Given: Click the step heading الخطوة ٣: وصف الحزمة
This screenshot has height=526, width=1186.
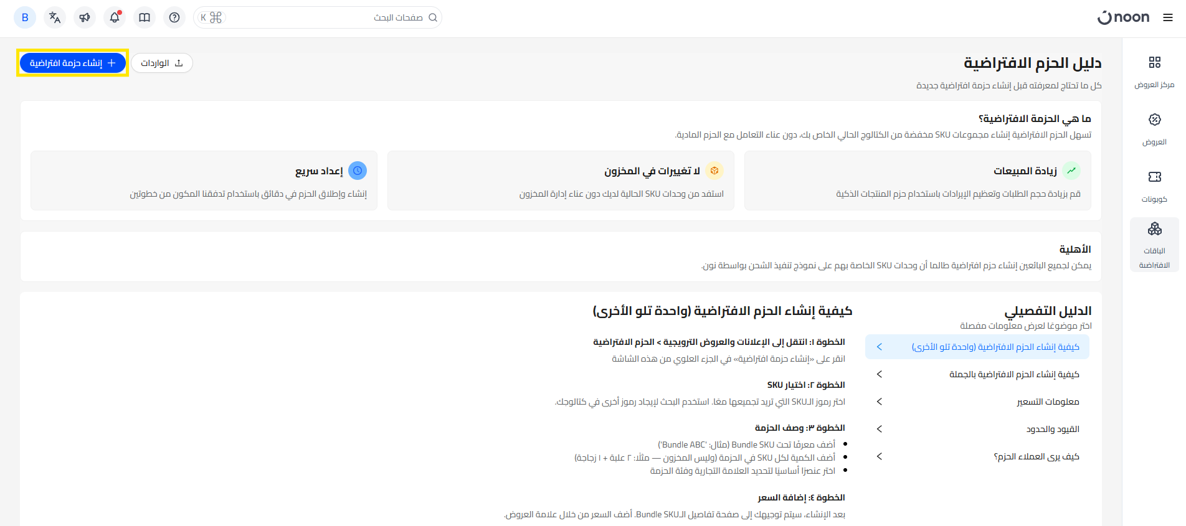Looking at the screenshot, I should tap(800, 428).
